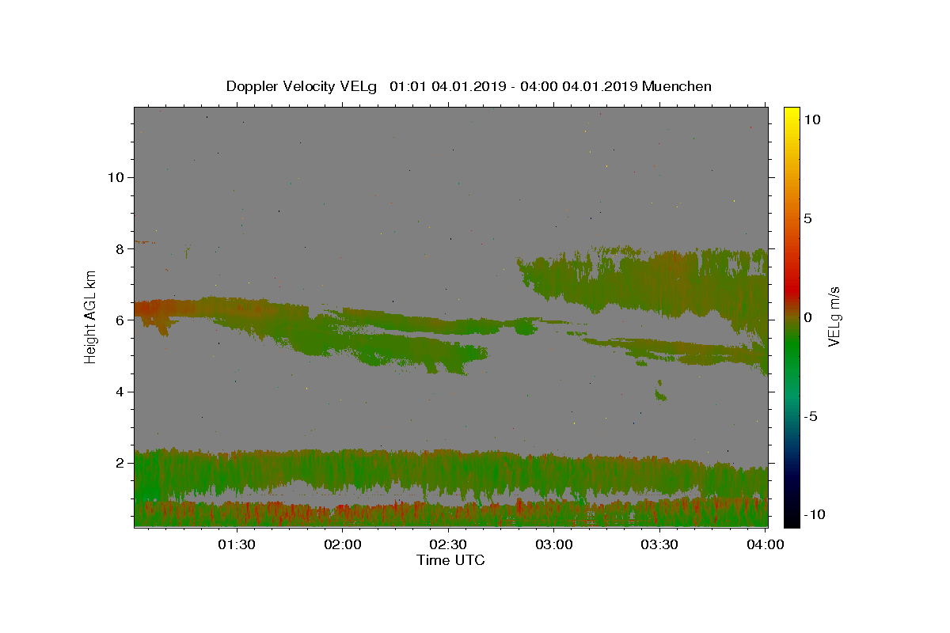Screen dimensions: 950x633
Task: Click the 'Muenchen' location in title
Action: (x=677, y=86)
